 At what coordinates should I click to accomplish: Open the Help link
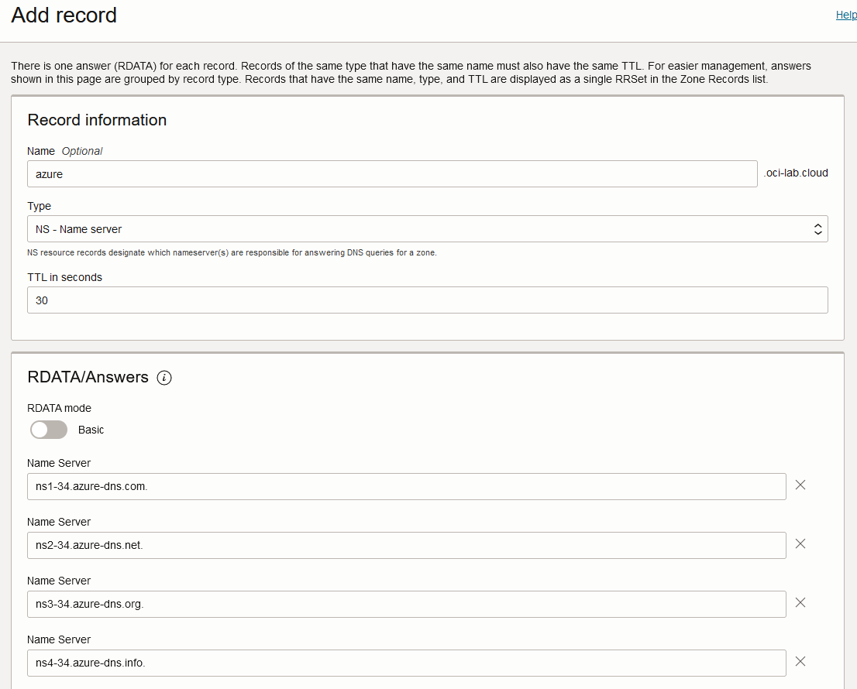[x=845, y=15]
